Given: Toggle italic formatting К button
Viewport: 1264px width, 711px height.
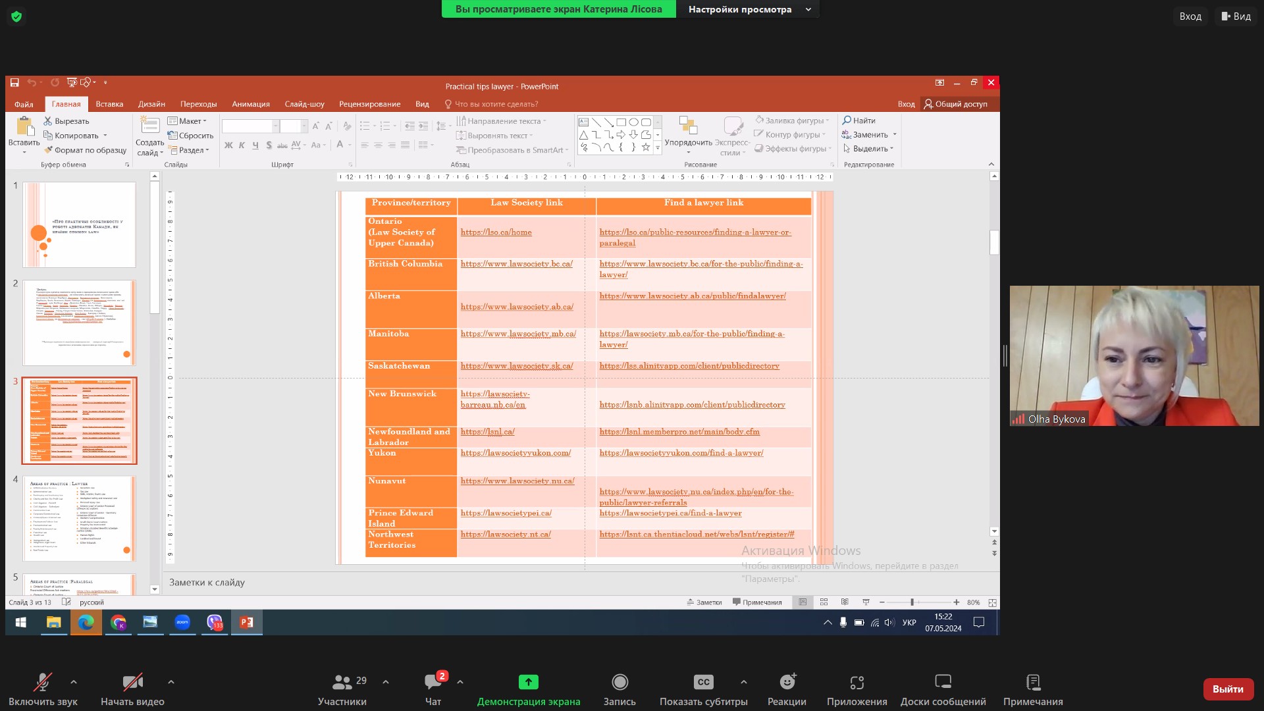Looking at the screenshot, I should [242, 145].
